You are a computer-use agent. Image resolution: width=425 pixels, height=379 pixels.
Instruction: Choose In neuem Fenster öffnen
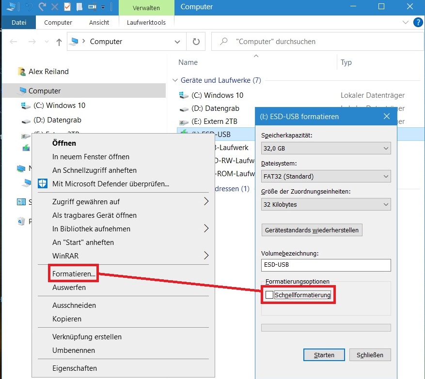click(x=124, y=156)
